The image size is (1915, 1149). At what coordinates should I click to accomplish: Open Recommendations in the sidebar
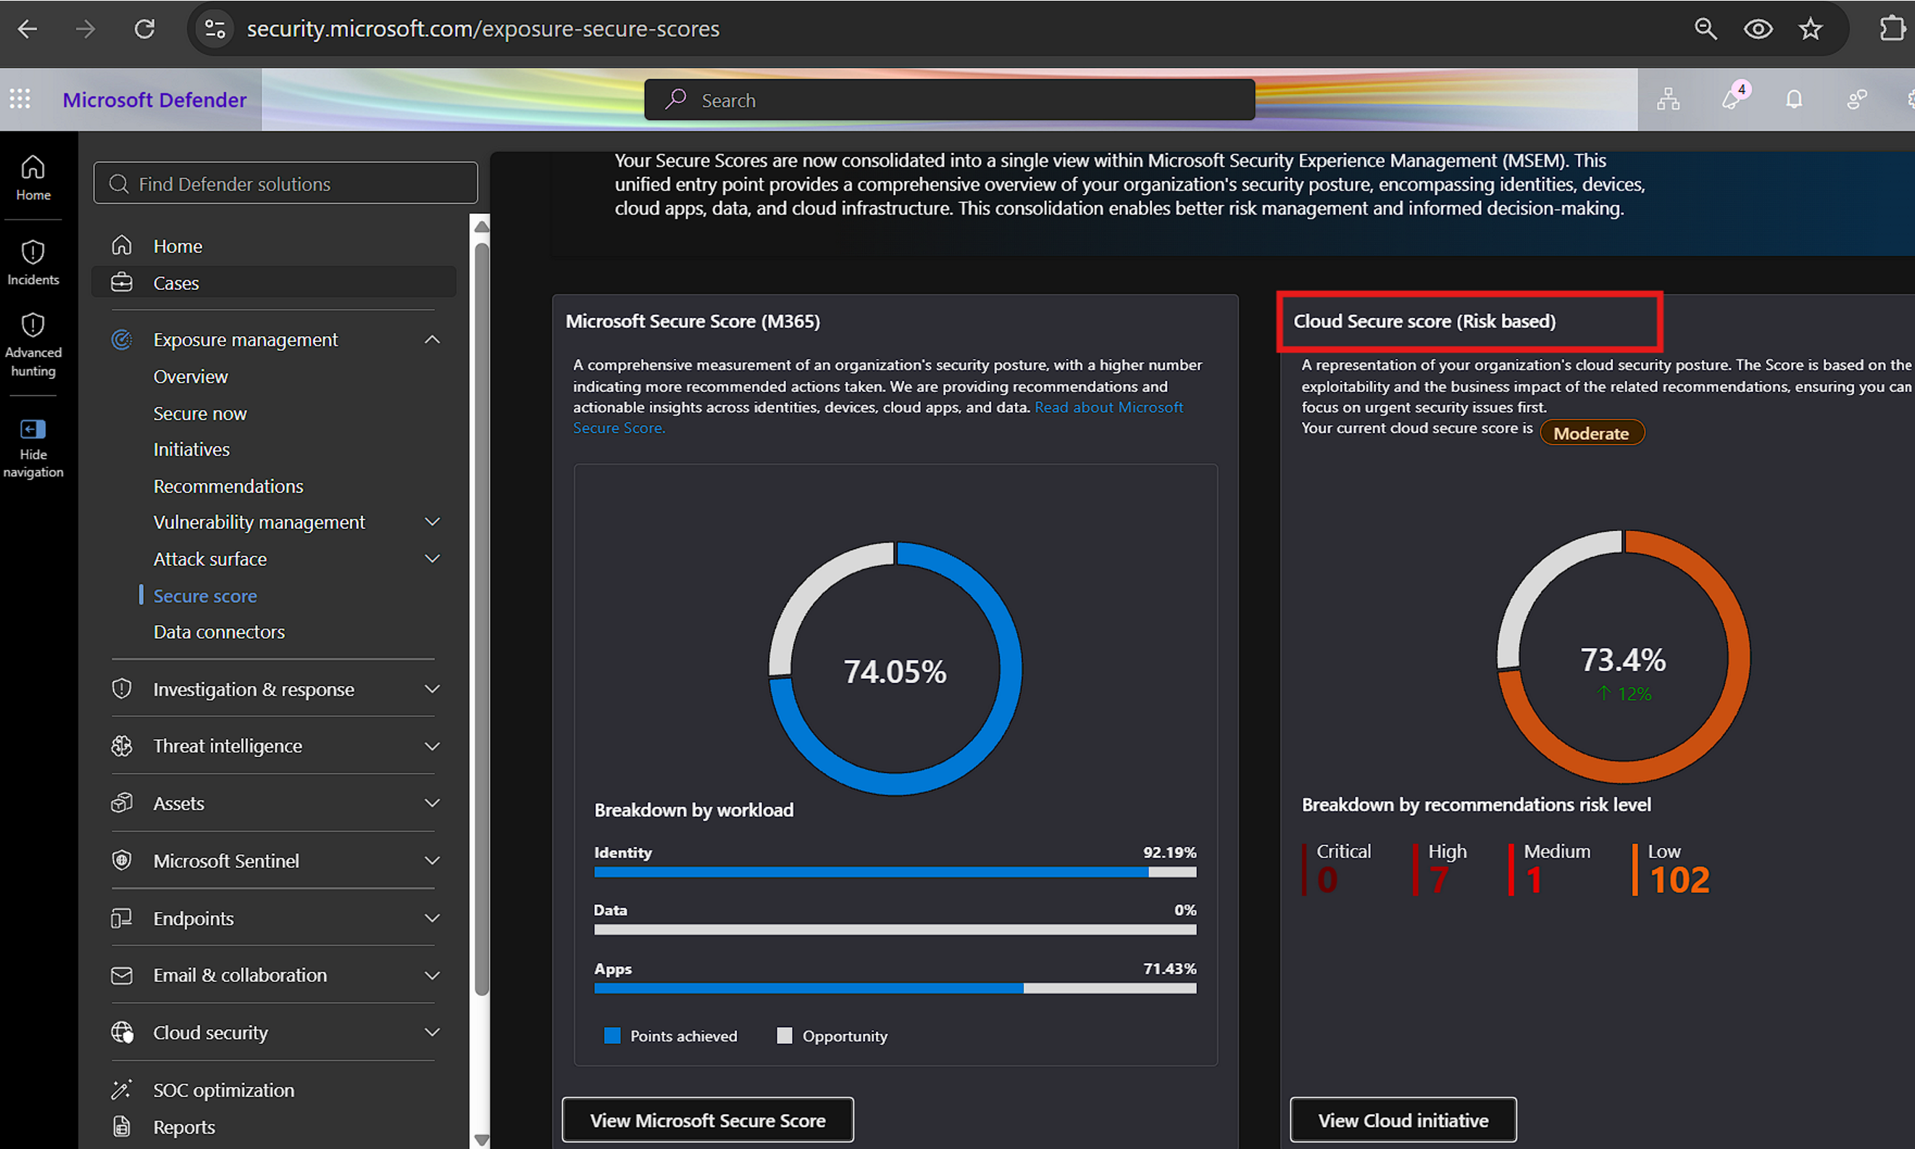pos(228,486)
